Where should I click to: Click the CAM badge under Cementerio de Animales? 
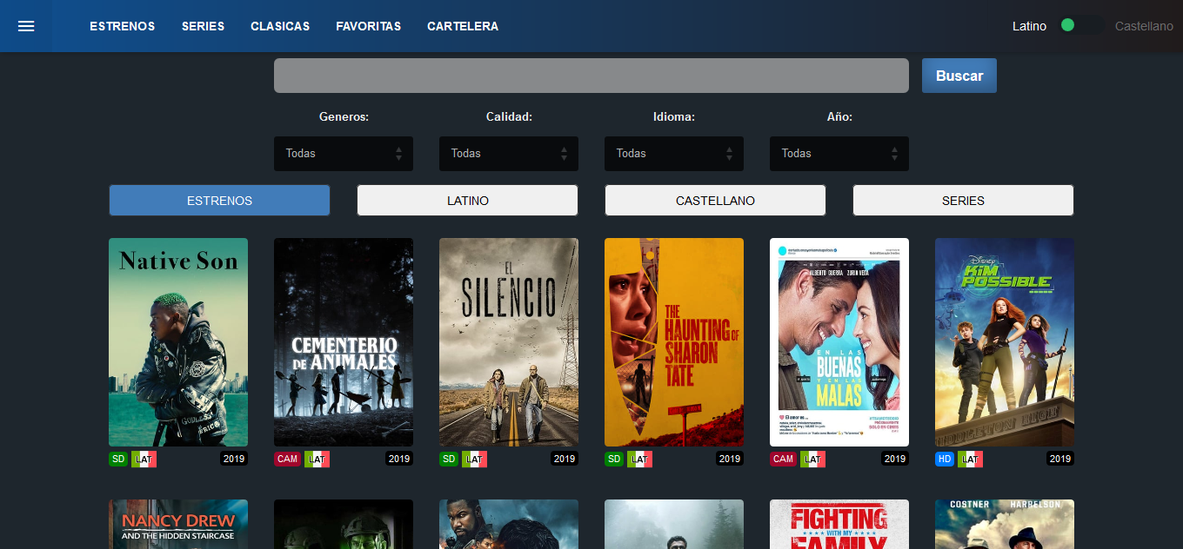tap(287, 459)
